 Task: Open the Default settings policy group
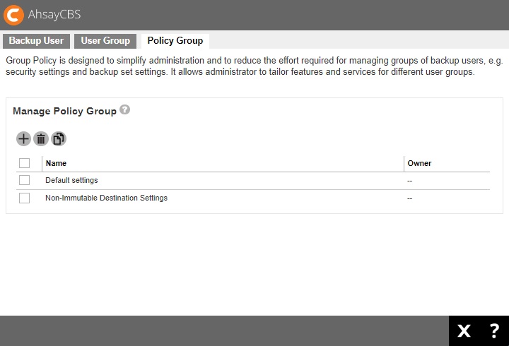[71, 180]
